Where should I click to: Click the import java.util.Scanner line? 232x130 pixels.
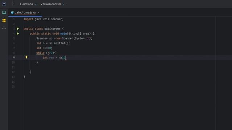point(43,19)
